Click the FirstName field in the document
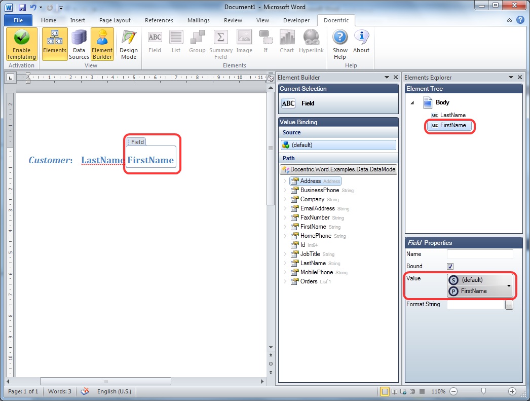 (x=151, y=160)
